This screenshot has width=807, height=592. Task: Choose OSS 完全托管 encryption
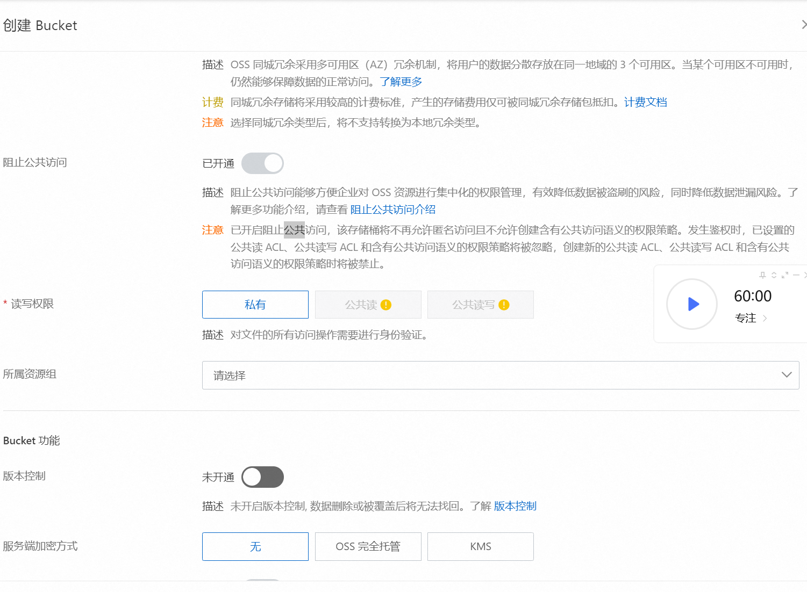pyautogui.click(x=368, y=546)
